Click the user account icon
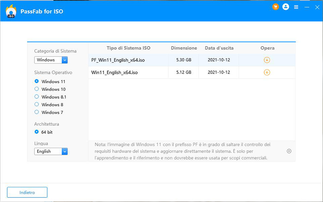This screenshot has height=202, width=323. point(286,7)
